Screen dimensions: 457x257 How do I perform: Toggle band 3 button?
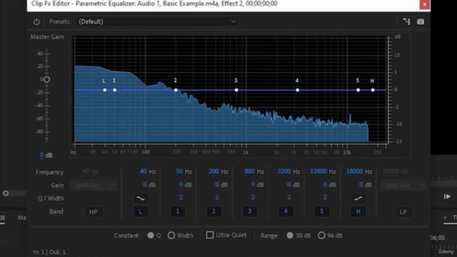(x=250, y=211)
